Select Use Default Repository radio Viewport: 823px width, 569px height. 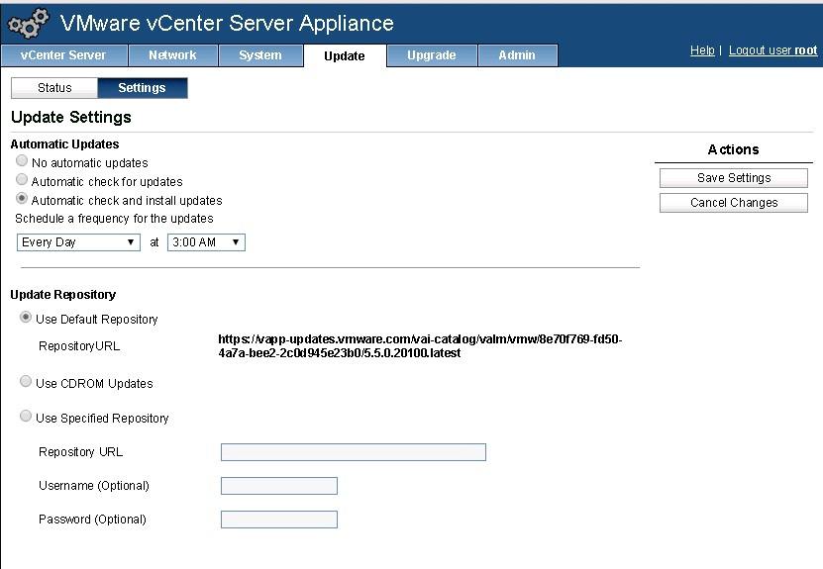point(25,317)
